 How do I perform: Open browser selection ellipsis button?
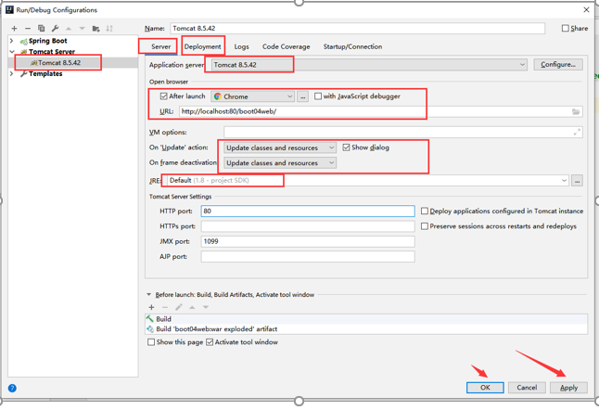click(302, 96)
